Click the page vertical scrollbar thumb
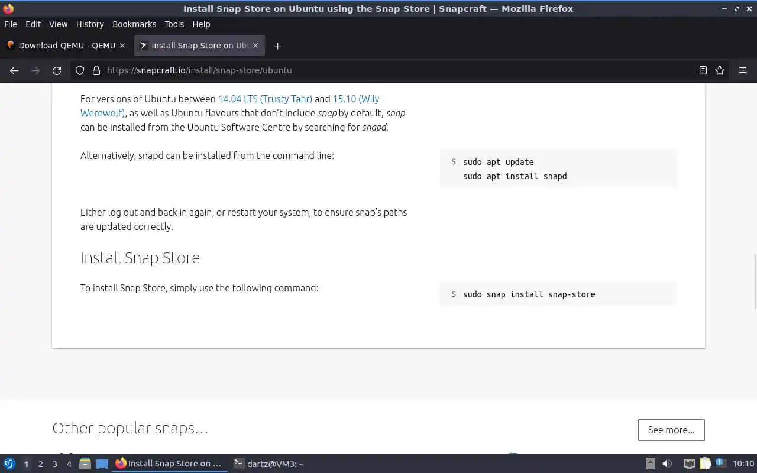 point(754,281)
